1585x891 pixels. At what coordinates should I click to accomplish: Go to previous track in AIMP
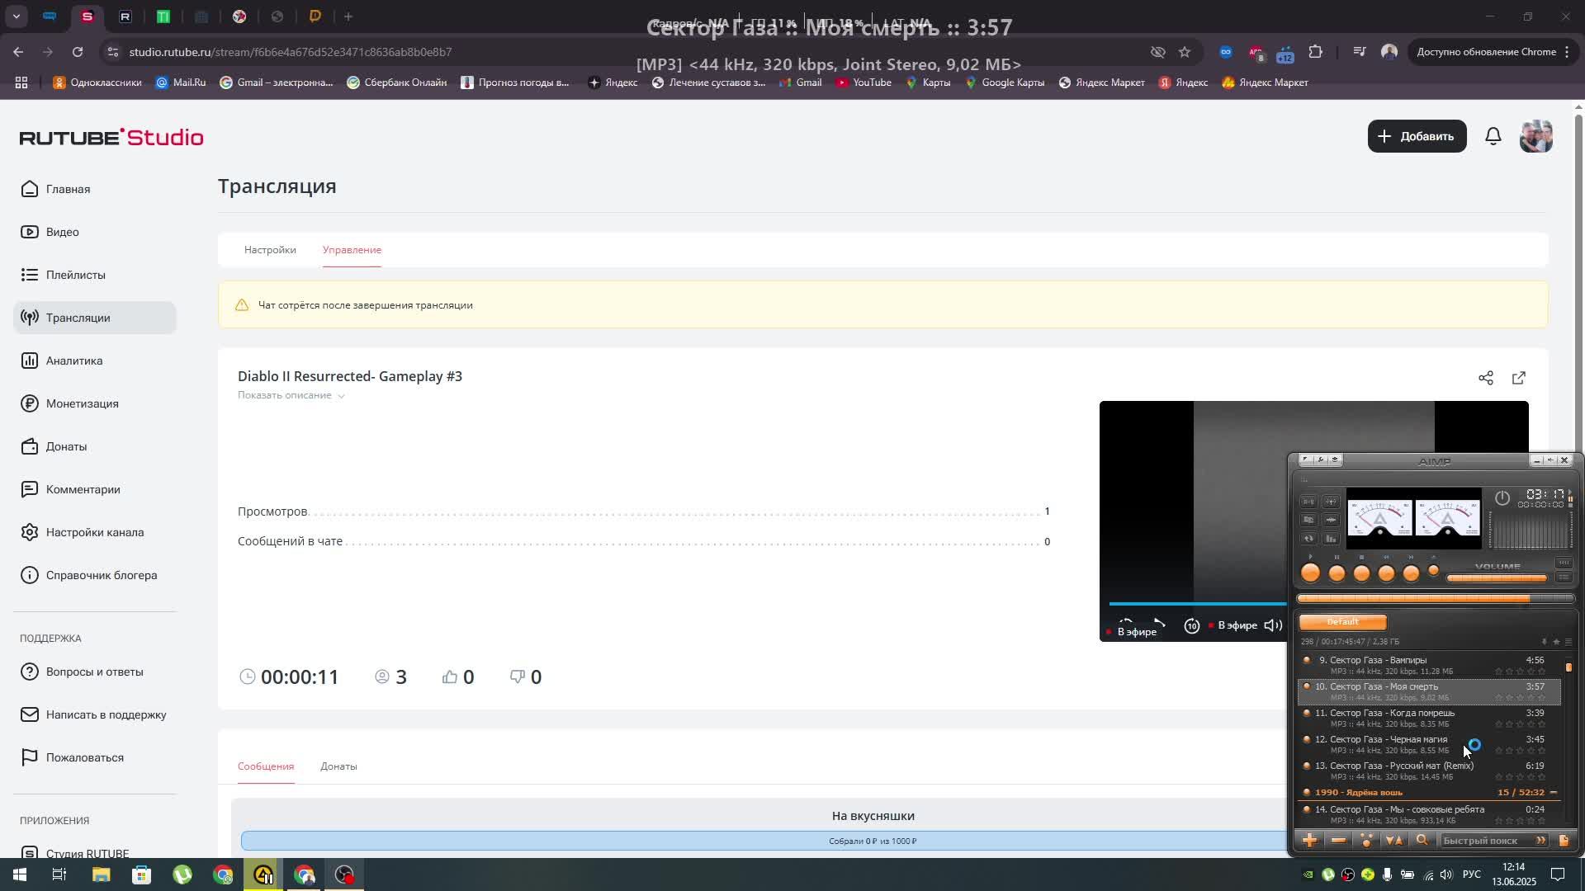tap(1386, 573)
